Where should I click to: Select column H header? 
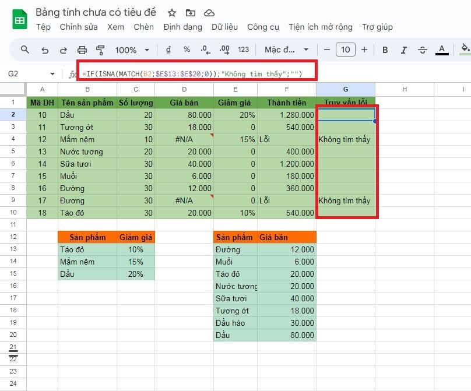pyautogui.click(x=405, y=89)
